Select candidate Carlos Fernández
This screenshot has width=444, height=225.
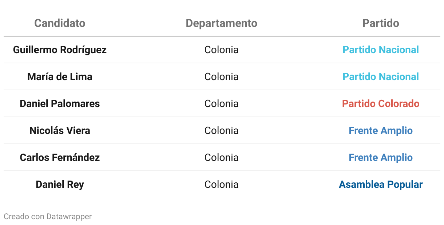60,158
